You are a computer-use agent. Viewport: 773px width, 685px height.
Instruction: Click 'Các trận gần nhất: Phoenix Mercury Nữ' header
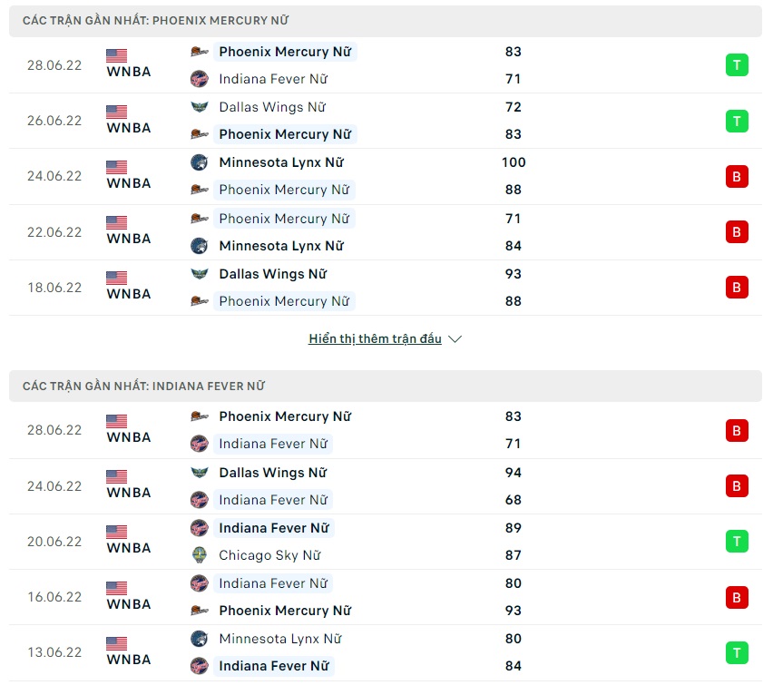[x=156, y=21]
